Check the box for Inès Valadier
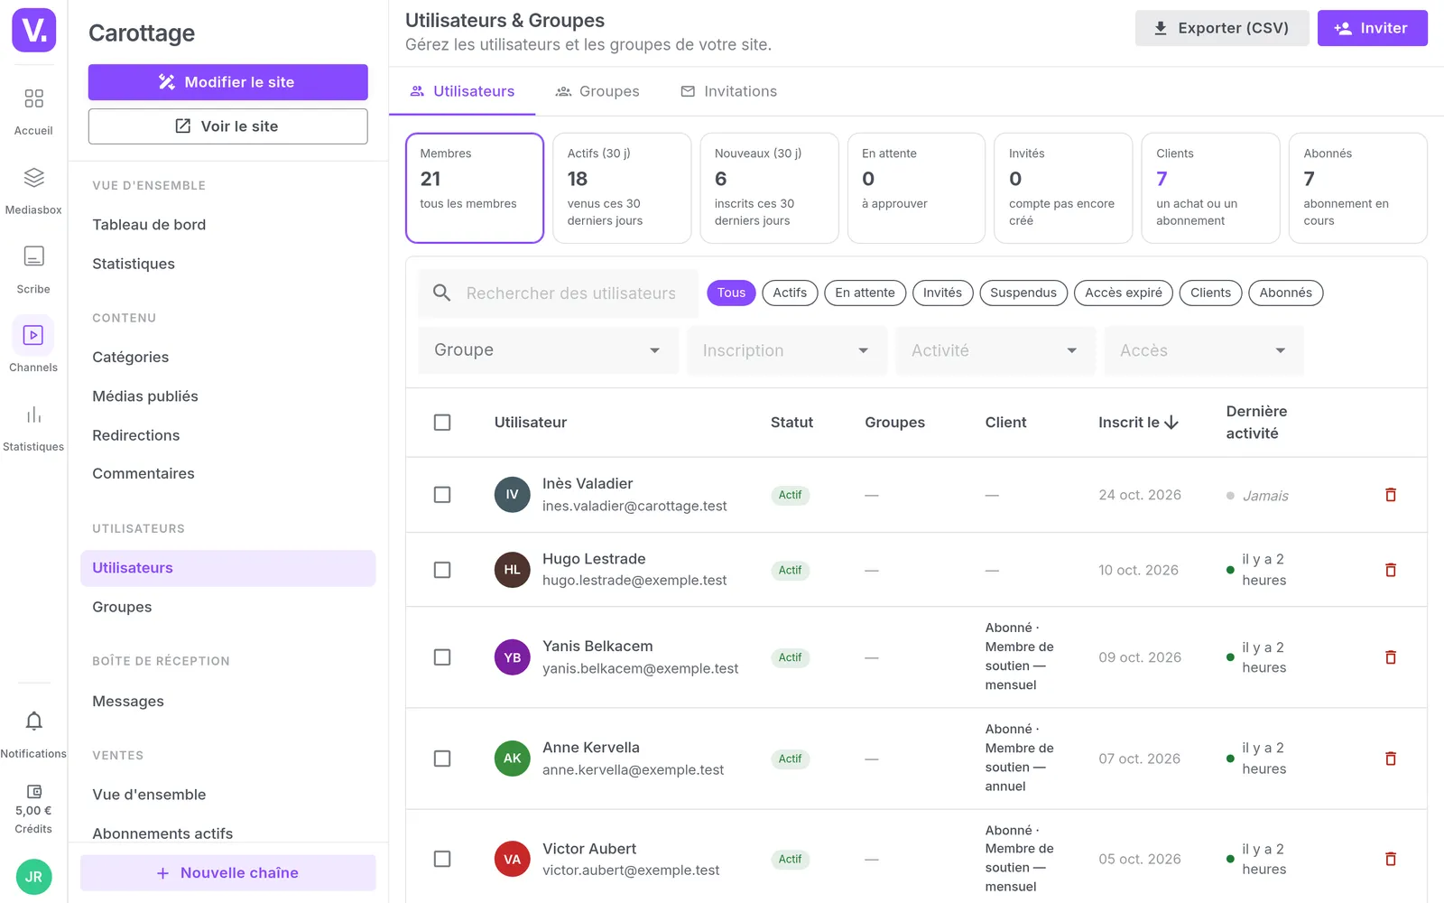This screenshot has width=1444, height=903. point(442,495)
